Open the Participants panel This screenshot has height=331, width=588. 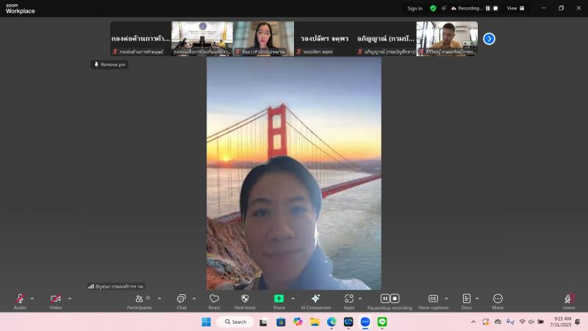point(139,302)
